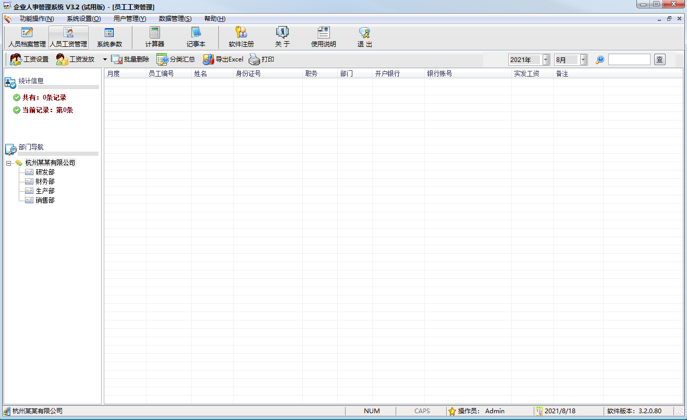
Task: Click the 备注 column header
Action: tap(578, 74)
